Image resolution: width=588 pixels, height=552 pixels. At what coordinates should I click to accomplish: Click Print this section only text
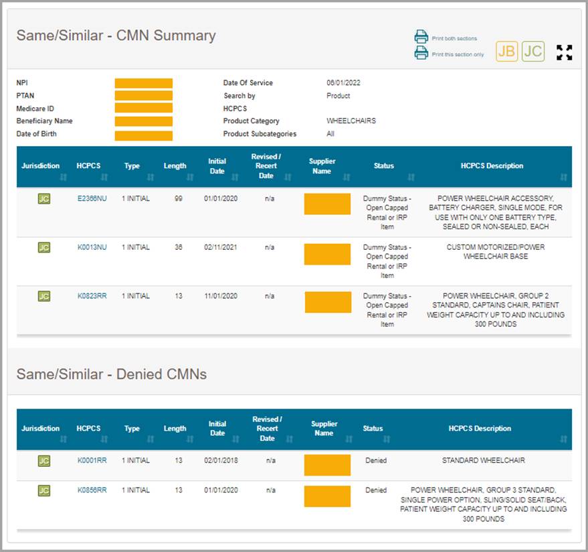pyautogui.click(x=458, y=54)
